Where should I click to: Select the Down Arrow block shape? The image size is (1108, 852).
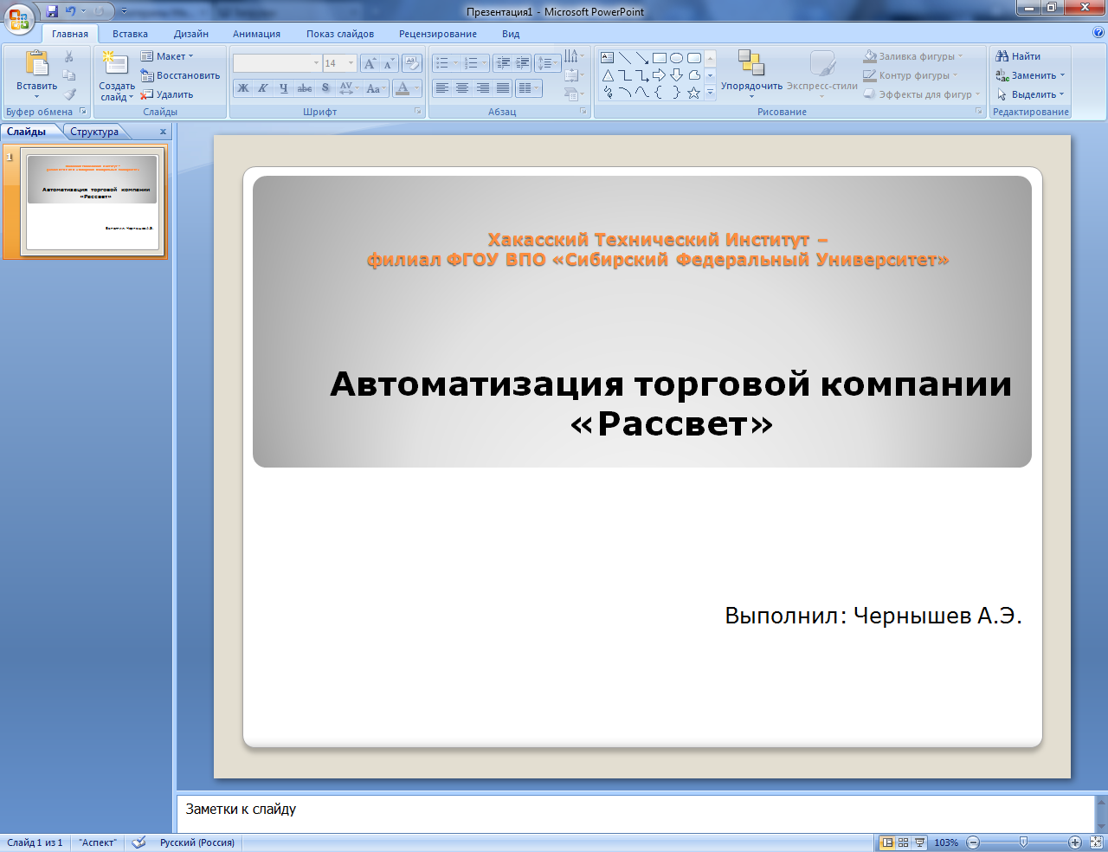(677, 75)
